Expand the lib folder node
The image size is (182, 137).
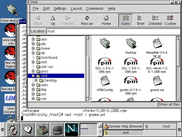coord(33,53)
